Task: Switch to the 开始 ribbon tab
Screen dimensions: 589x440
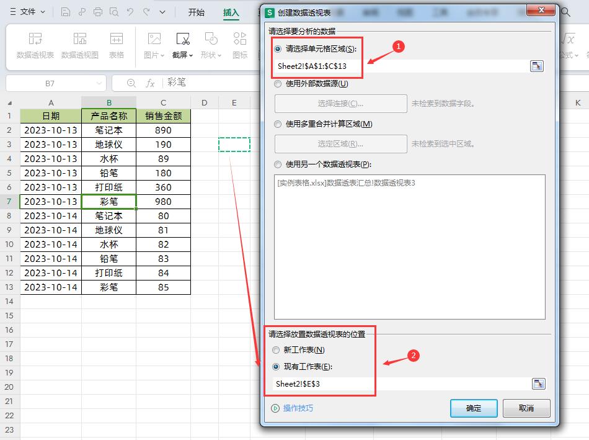Action: [x=197, y=12]
